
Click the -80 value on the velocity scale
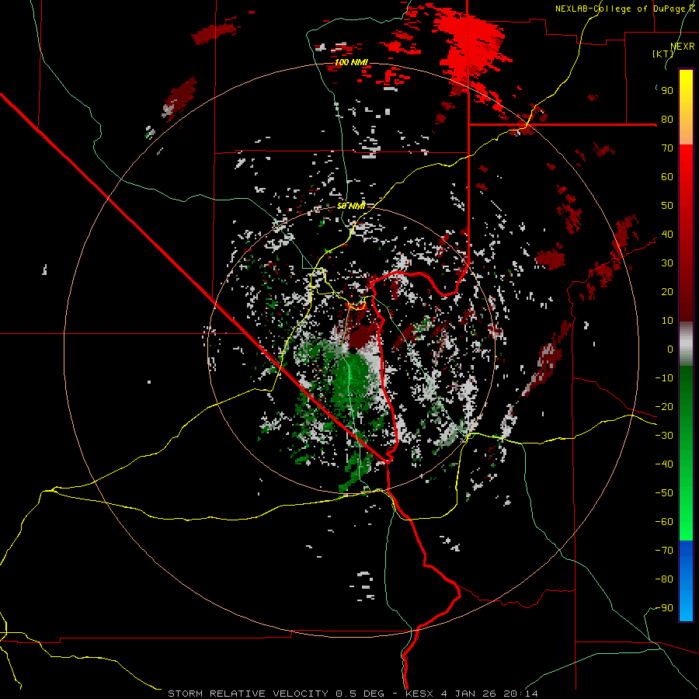664,579
